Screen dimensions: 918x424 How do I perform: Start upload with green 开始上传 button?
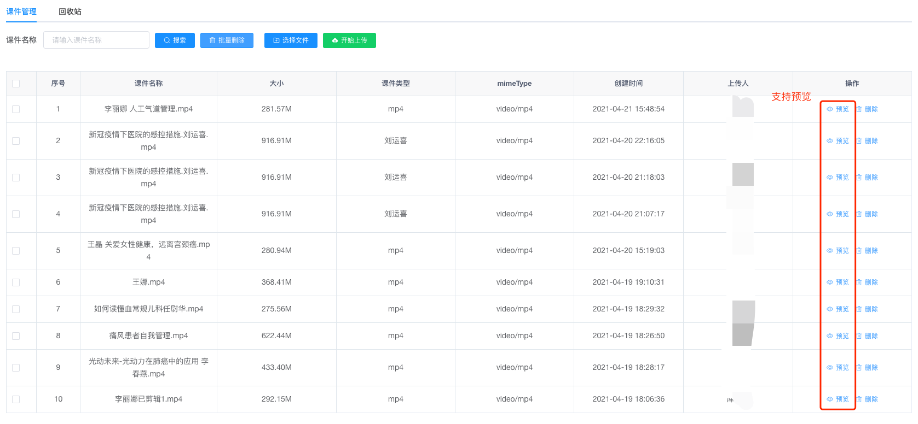click(x=349, y=40)
